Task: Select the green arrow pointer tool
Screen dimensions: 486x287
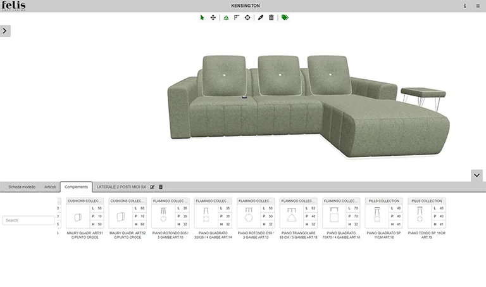Action: pyautogui.click(x=202, y=18)
